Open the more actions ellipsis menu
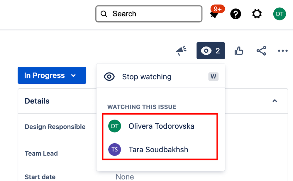293x181 pixels. click(283, 51)
